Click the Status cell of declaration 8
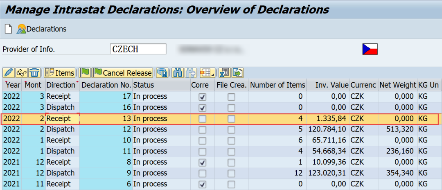Screen dimensions: 442x190 tap(161, 163)
